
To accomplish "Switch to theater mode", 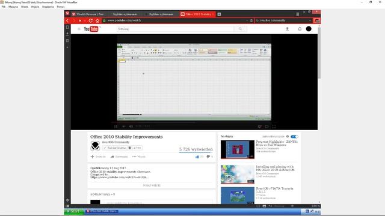I will pos(266,127).
